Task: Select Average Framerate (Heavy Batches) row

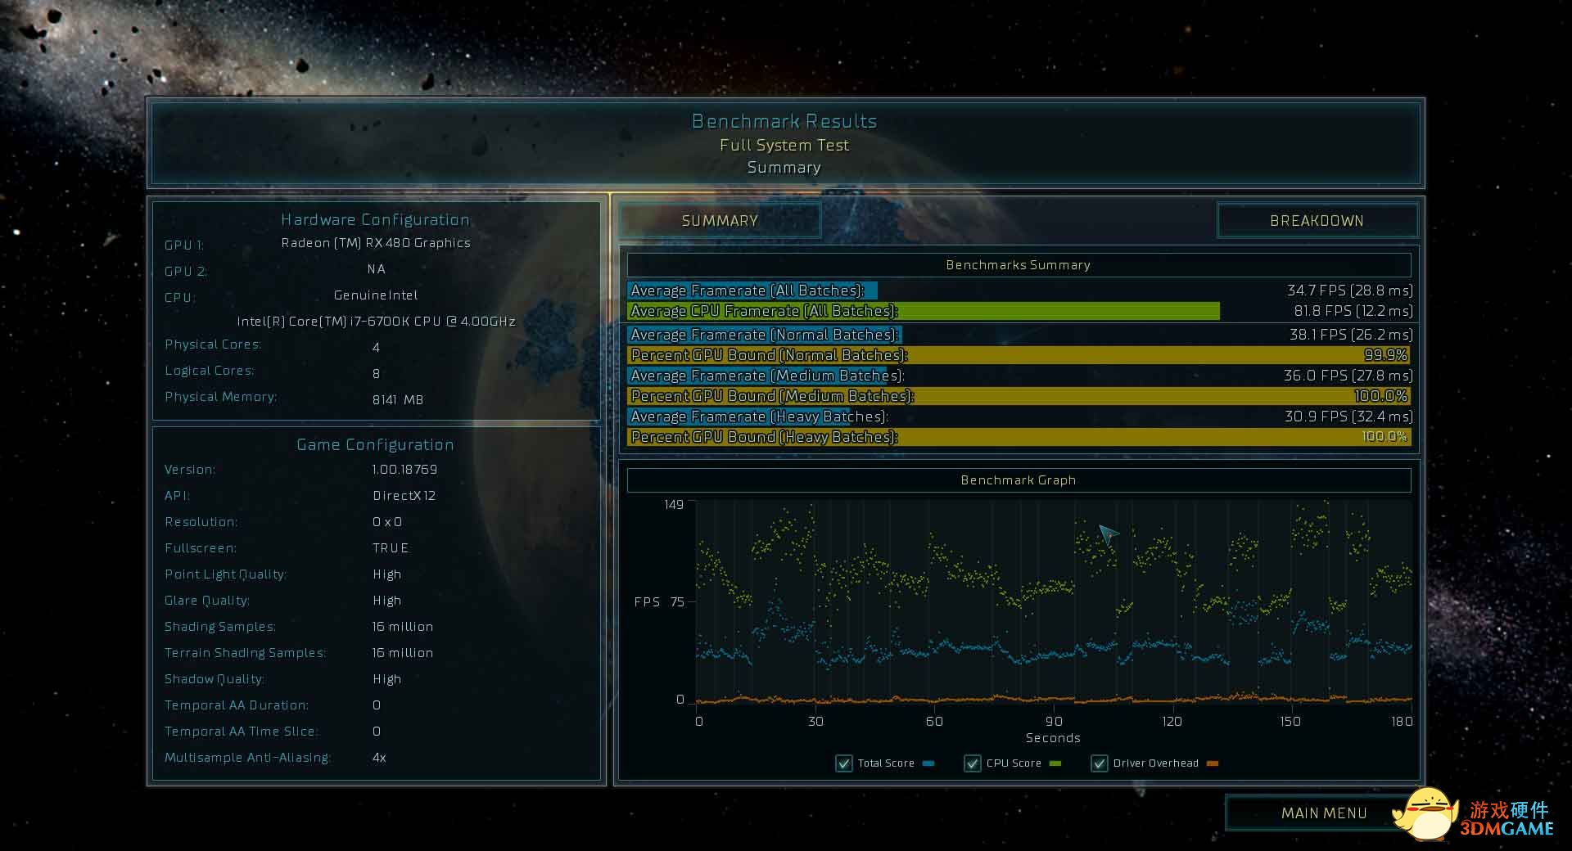Action: pyautogui.click(x=1020, y=416)
